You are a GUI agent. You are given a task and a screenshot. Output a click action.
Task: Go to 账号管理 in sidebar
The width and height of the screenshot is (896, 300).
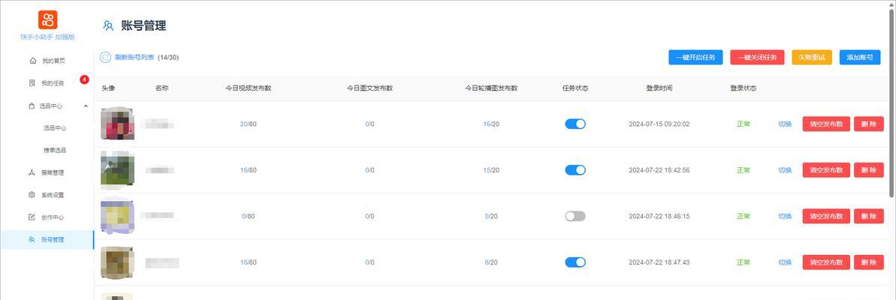(x=47, y=239)
